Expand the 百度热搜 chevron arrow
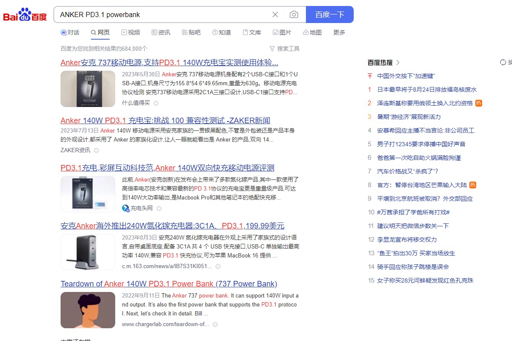The image size is (512, 341). [398, 62]
